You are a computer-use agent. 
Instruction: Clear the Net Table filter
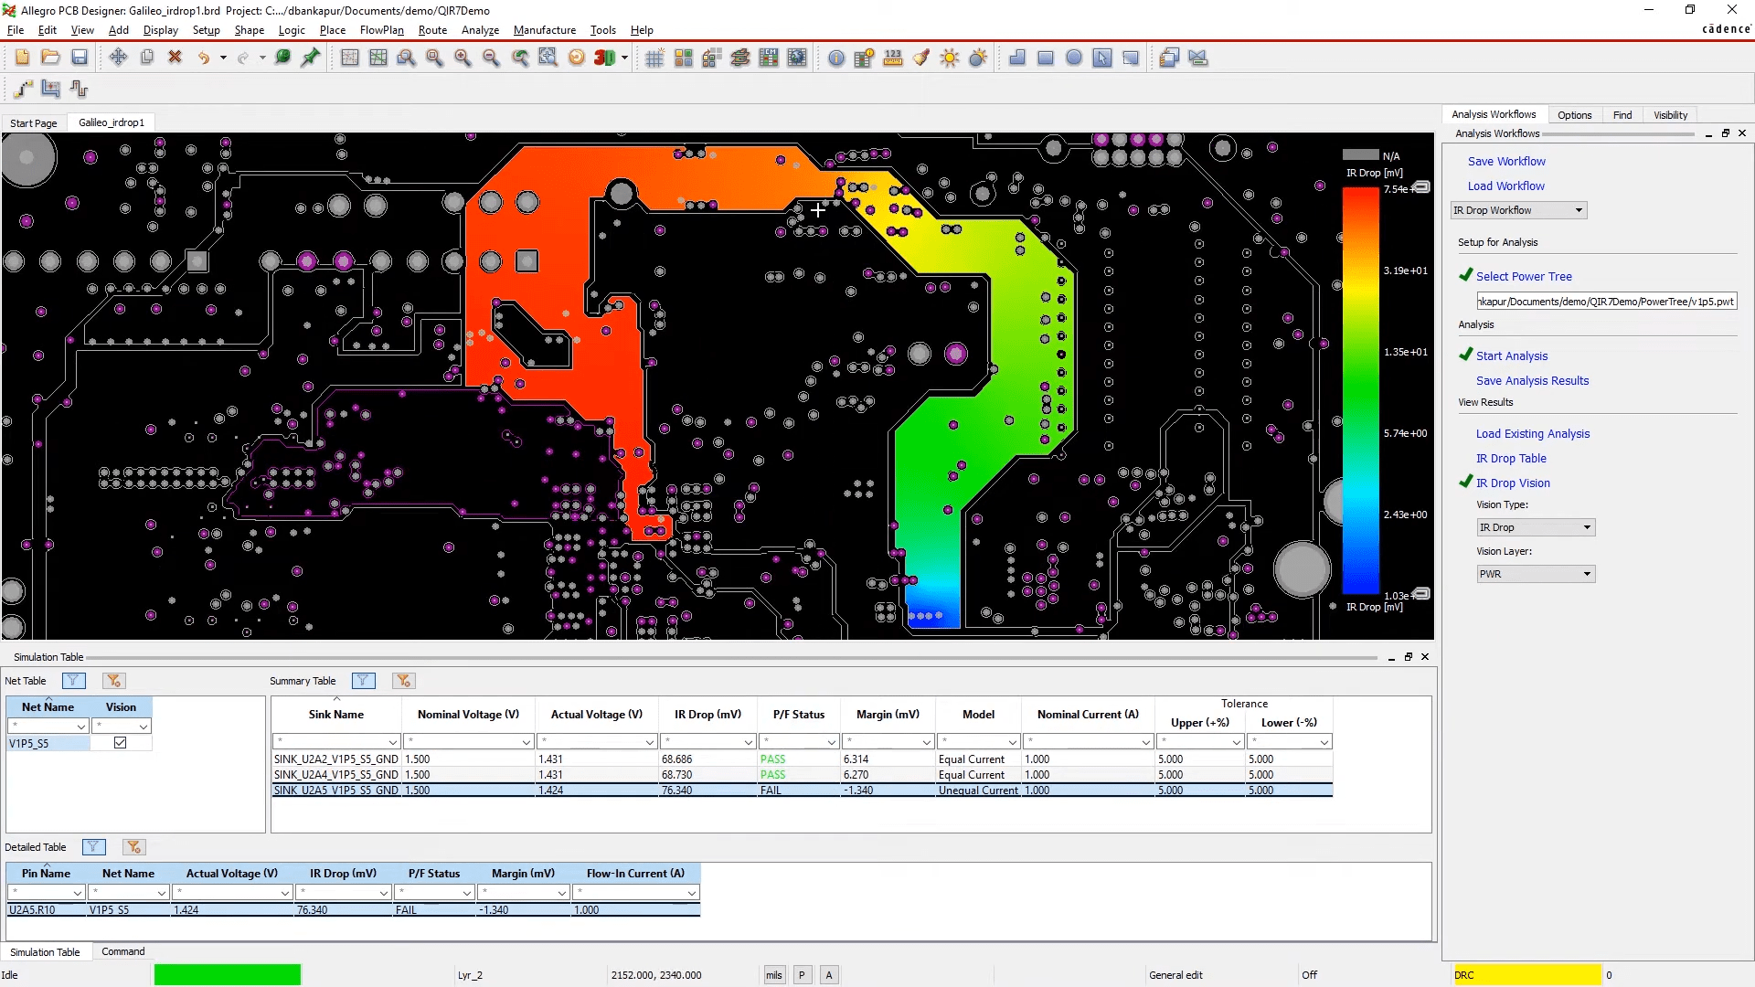(x=113, y=681)
